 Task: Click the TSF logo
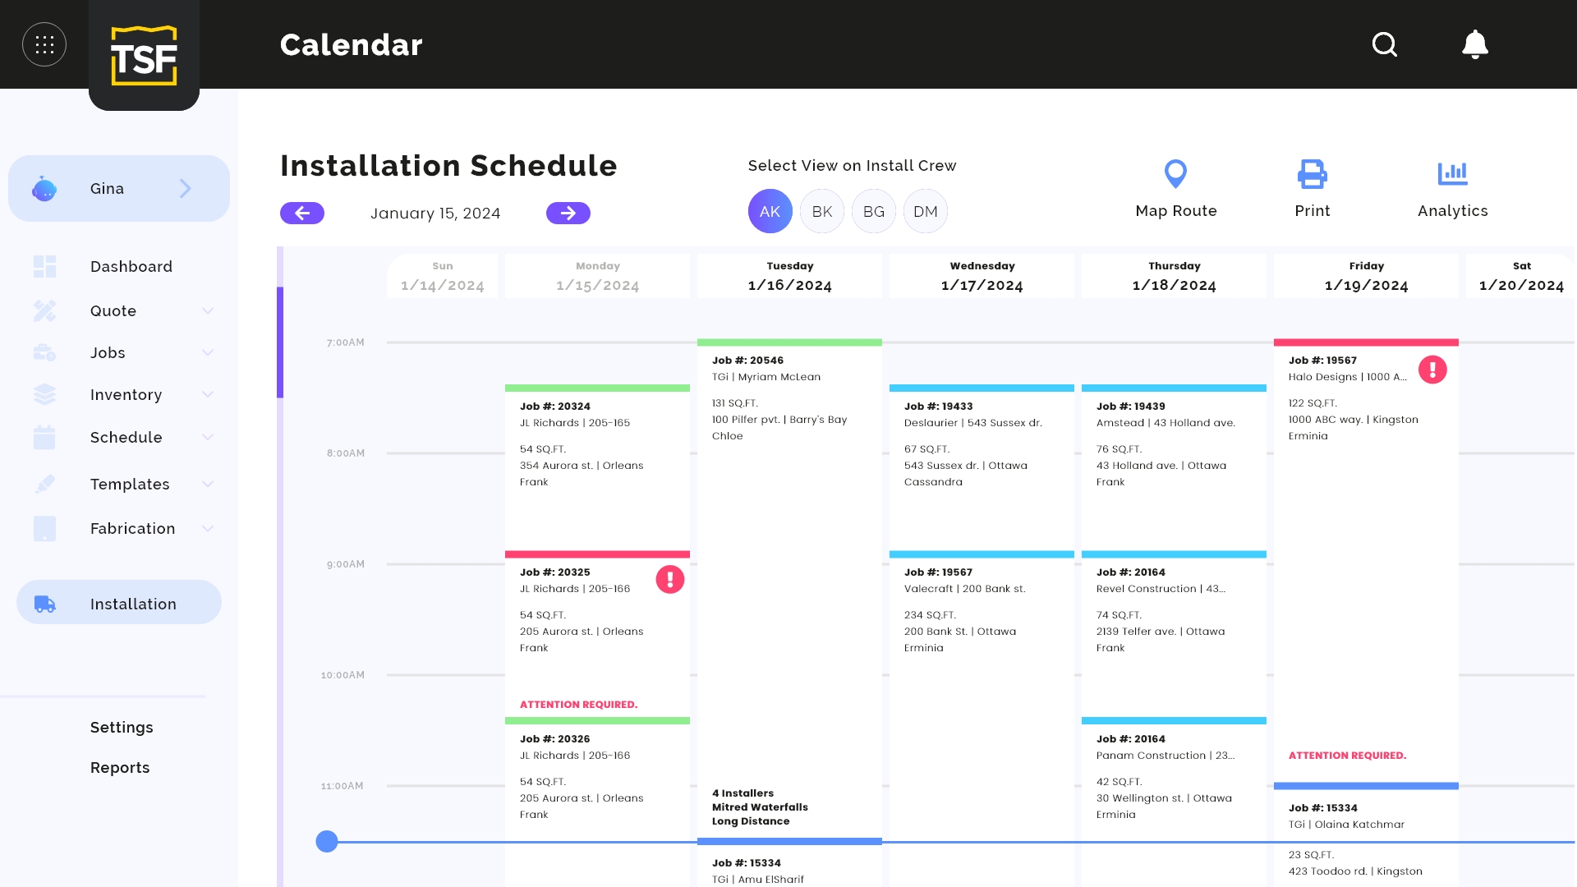coord(144,55)
